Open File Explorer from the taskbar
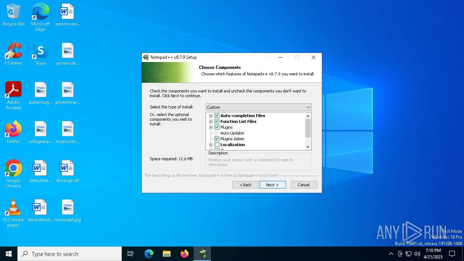The image size is (464, 261). tap(167, 254)
